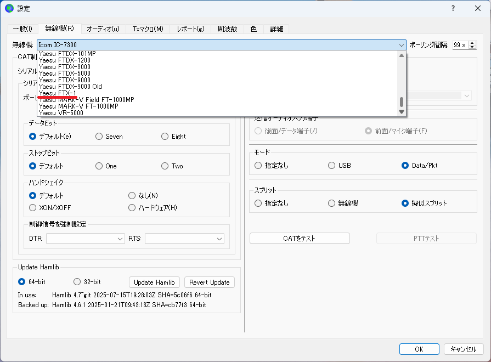Switch to the 無線機 tab
The width and height of the screenshot is (491, 362).
tap(59, 29)
